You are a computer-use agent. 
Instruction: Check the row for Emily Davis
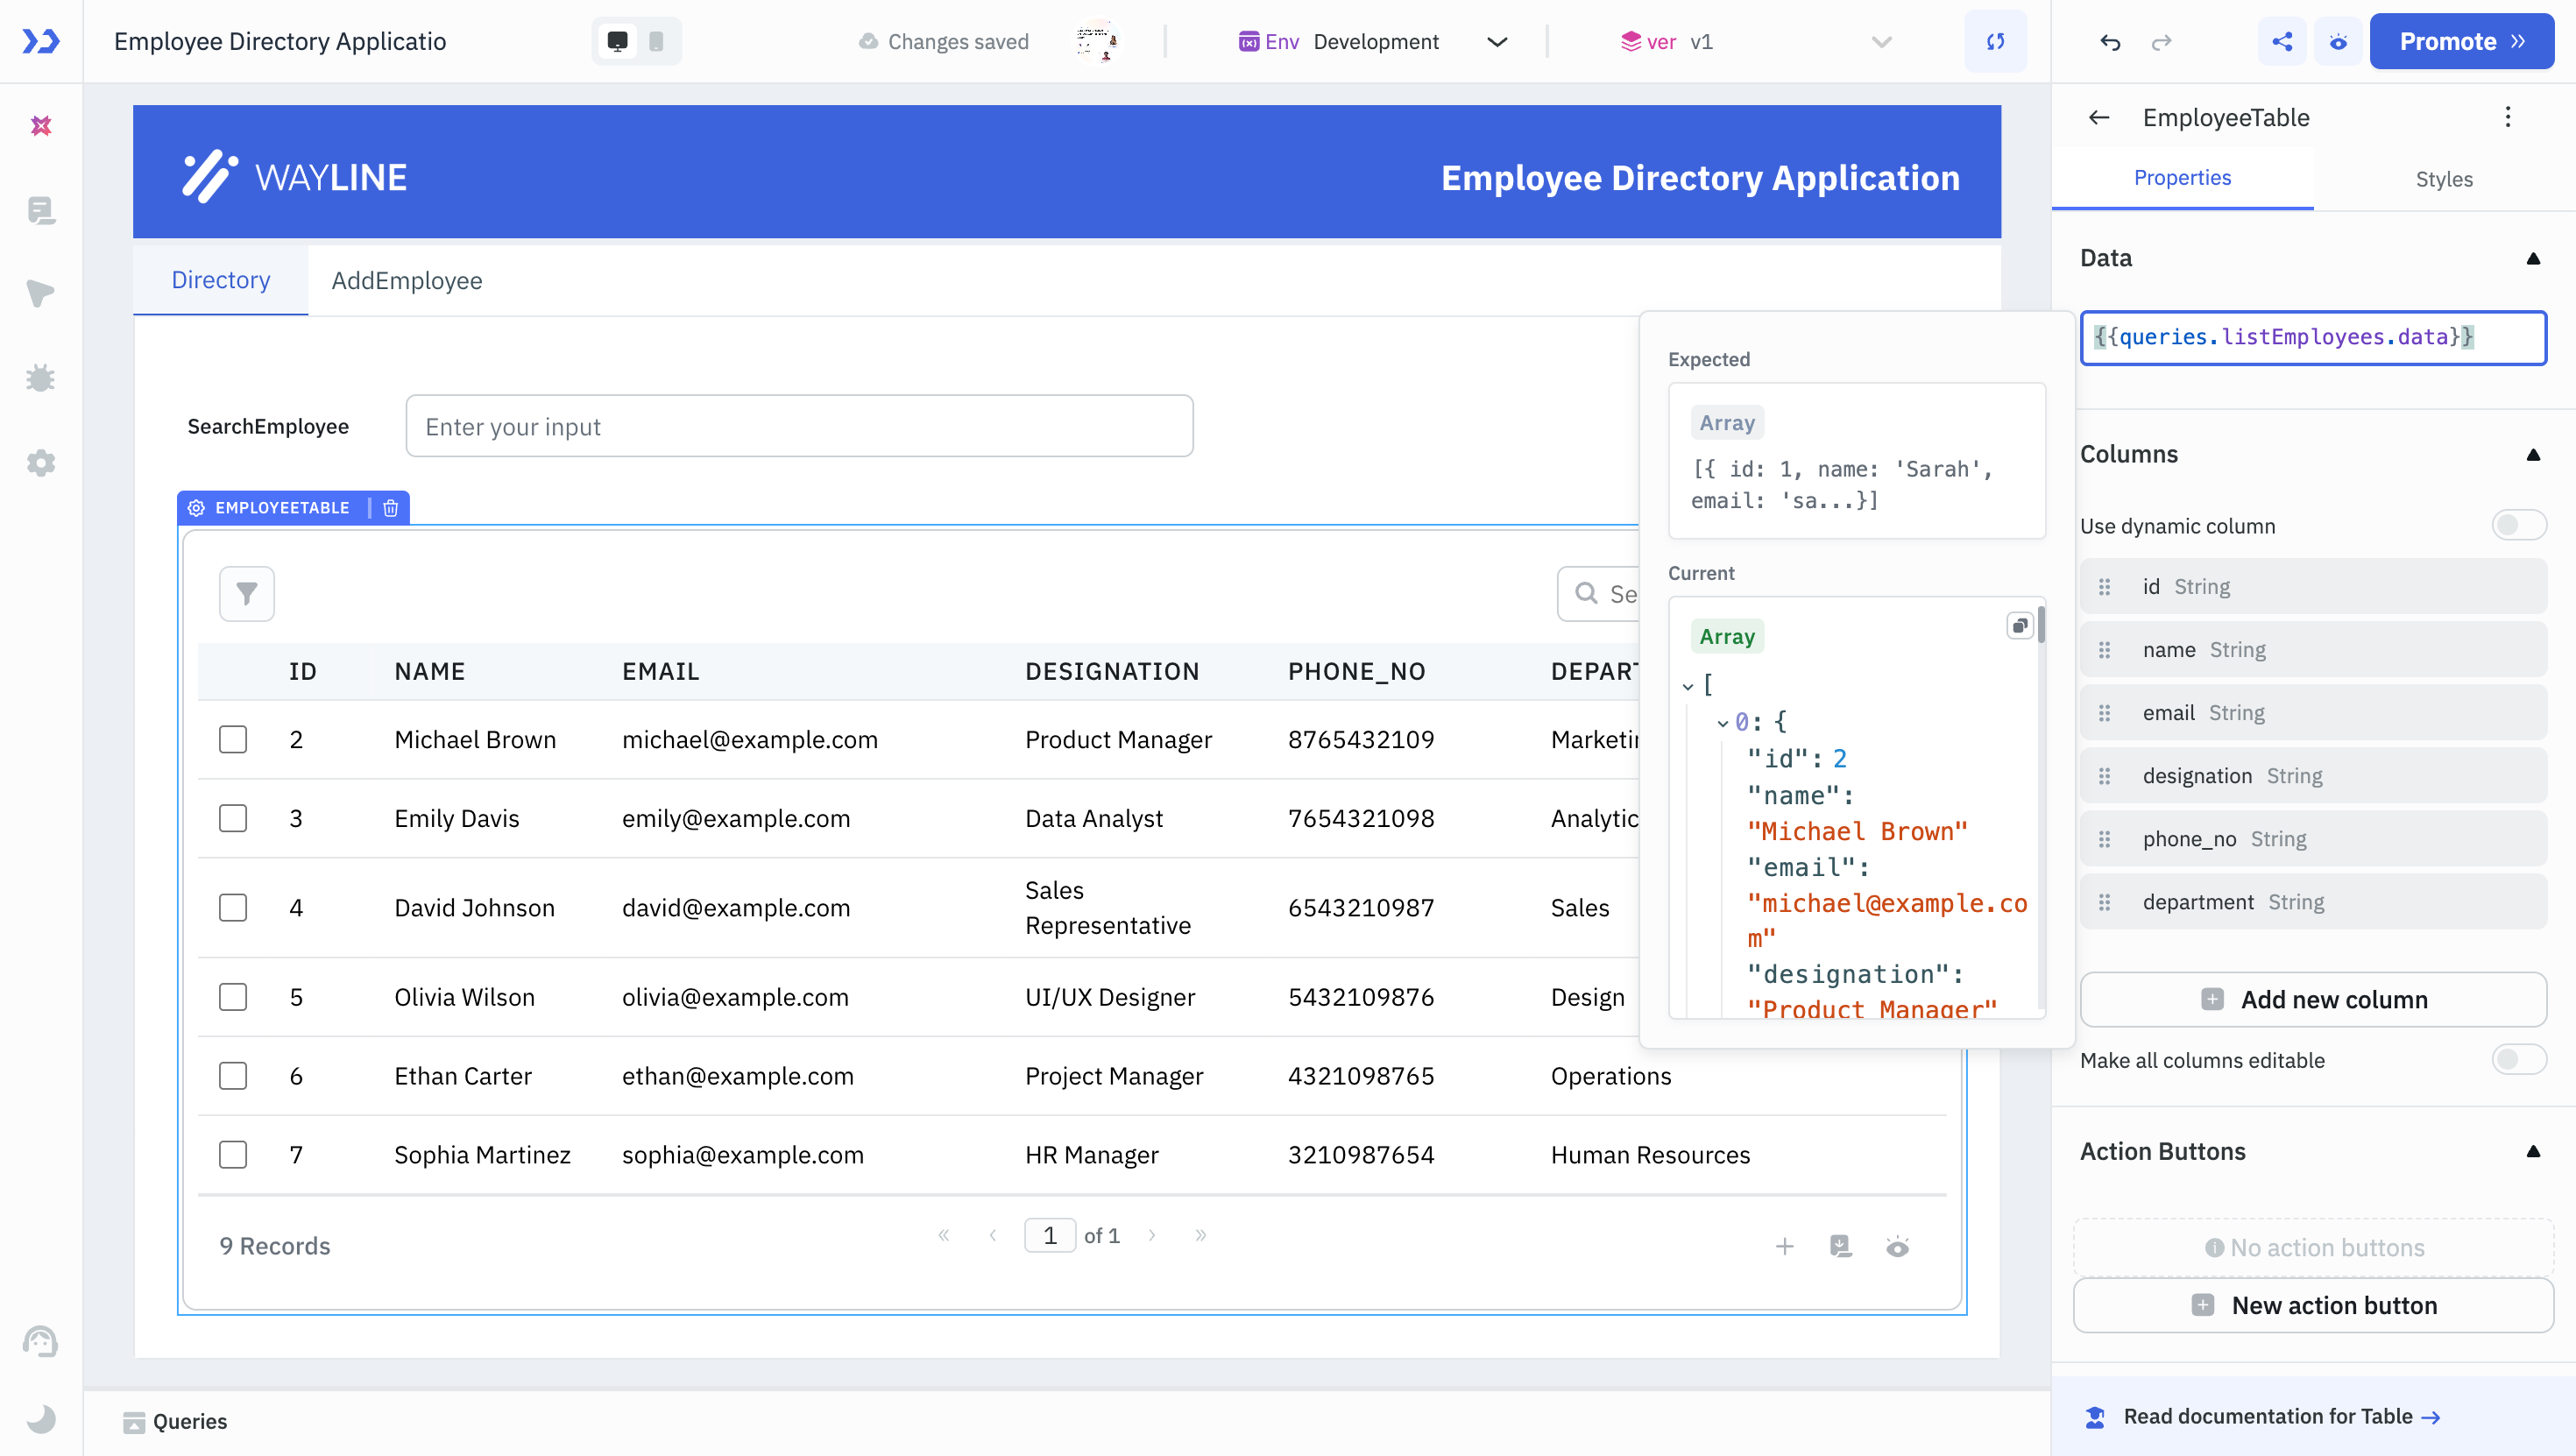(x=232, y=818)
